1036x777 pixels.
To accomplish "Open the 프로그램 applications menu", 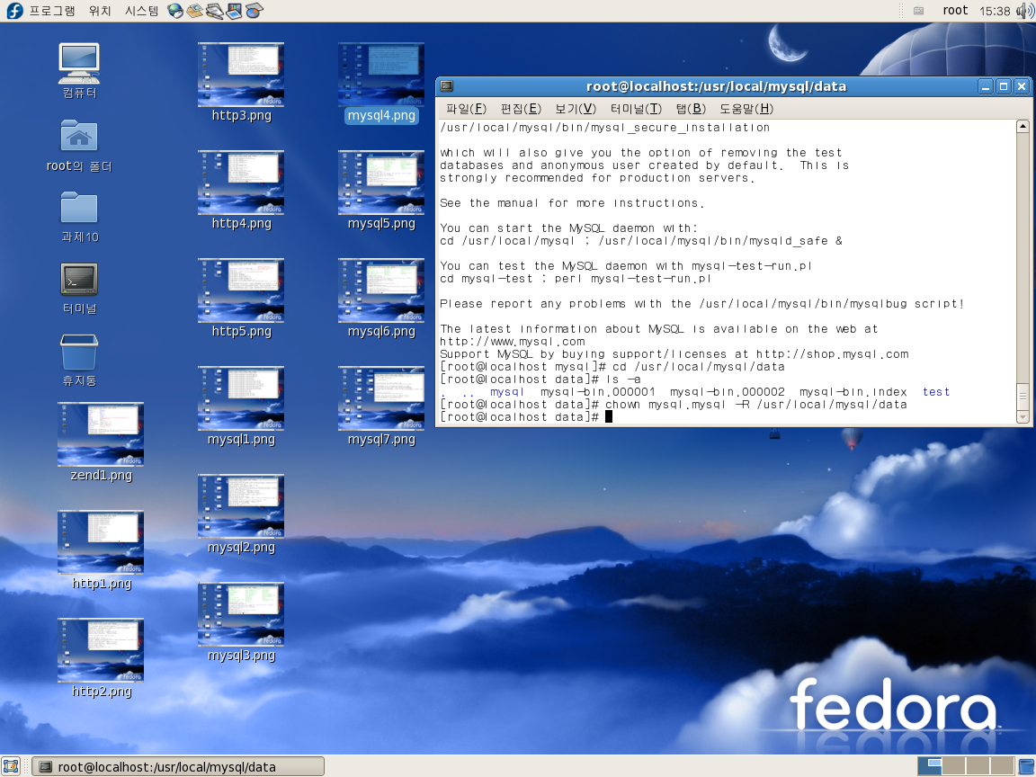I will [51, 11].
